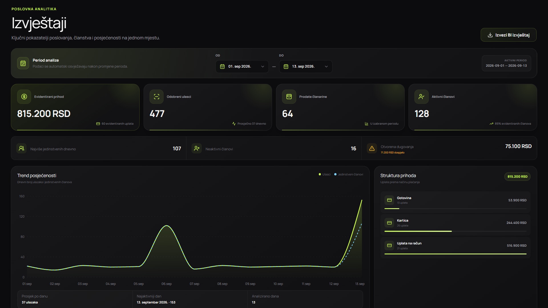
Task: Open the OD start date dropdown
Action: (242, 66)
